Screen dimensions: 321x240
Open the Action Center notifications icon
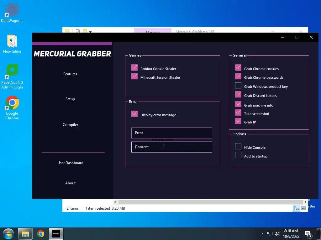(308, 234)
